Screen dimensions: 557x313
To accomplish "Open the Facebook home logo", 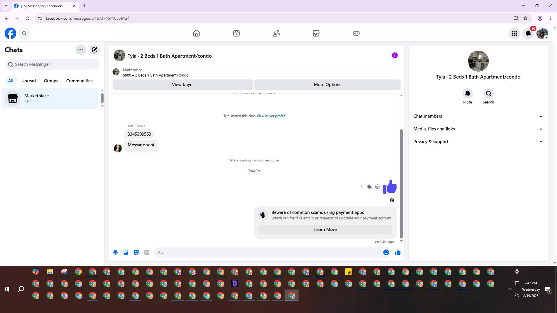I will point(10,33).
